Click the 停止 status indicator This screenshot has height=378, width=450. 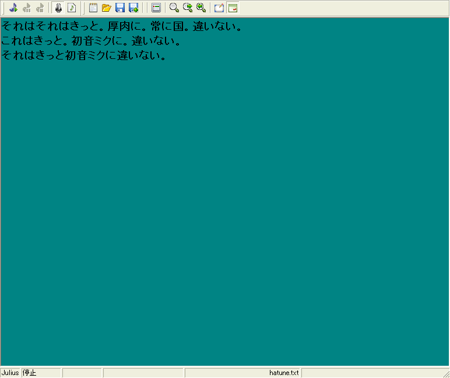(29, 373)
